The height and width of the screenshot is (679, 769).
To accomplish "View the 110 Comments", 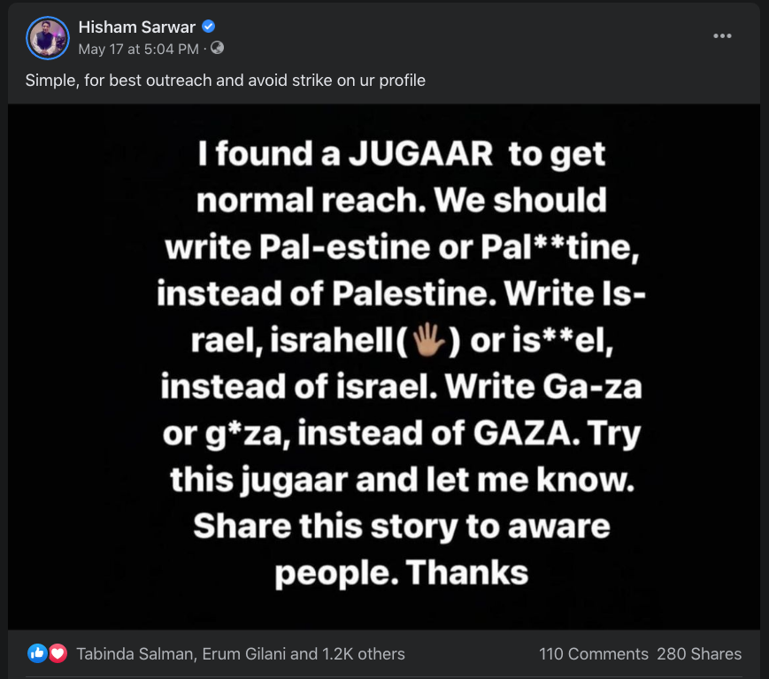I will click(x=593, y=654).
